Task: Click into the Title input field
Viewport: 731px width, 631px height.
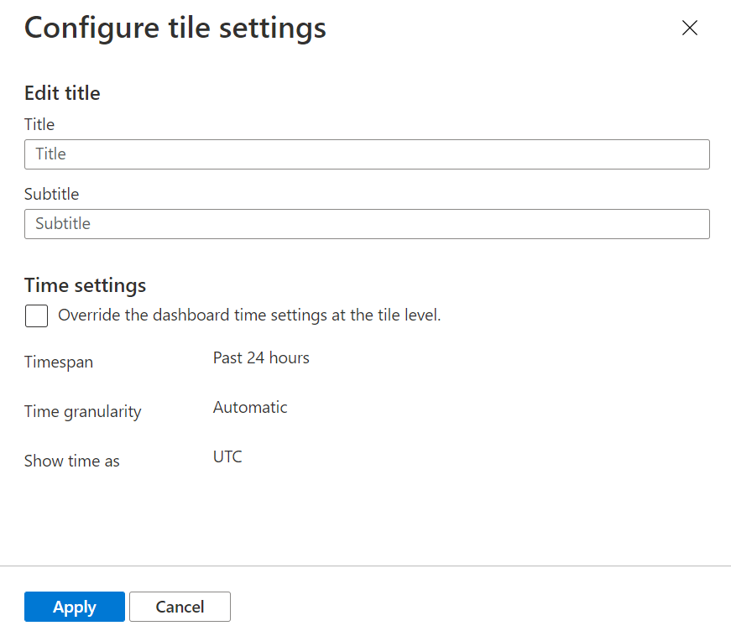Action: pyautogui.click(x=367, y=154)
